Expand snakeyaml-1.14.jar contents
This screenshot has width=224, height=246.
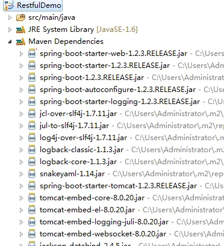[21, 174]
